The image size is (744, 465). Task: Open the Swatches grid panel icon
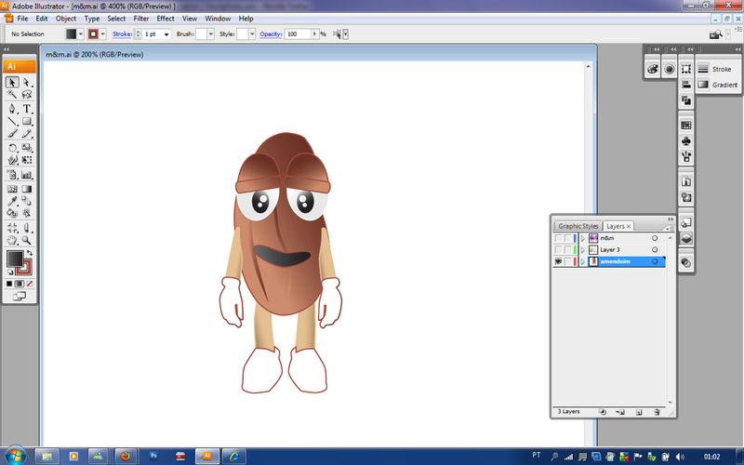point(686,126)
